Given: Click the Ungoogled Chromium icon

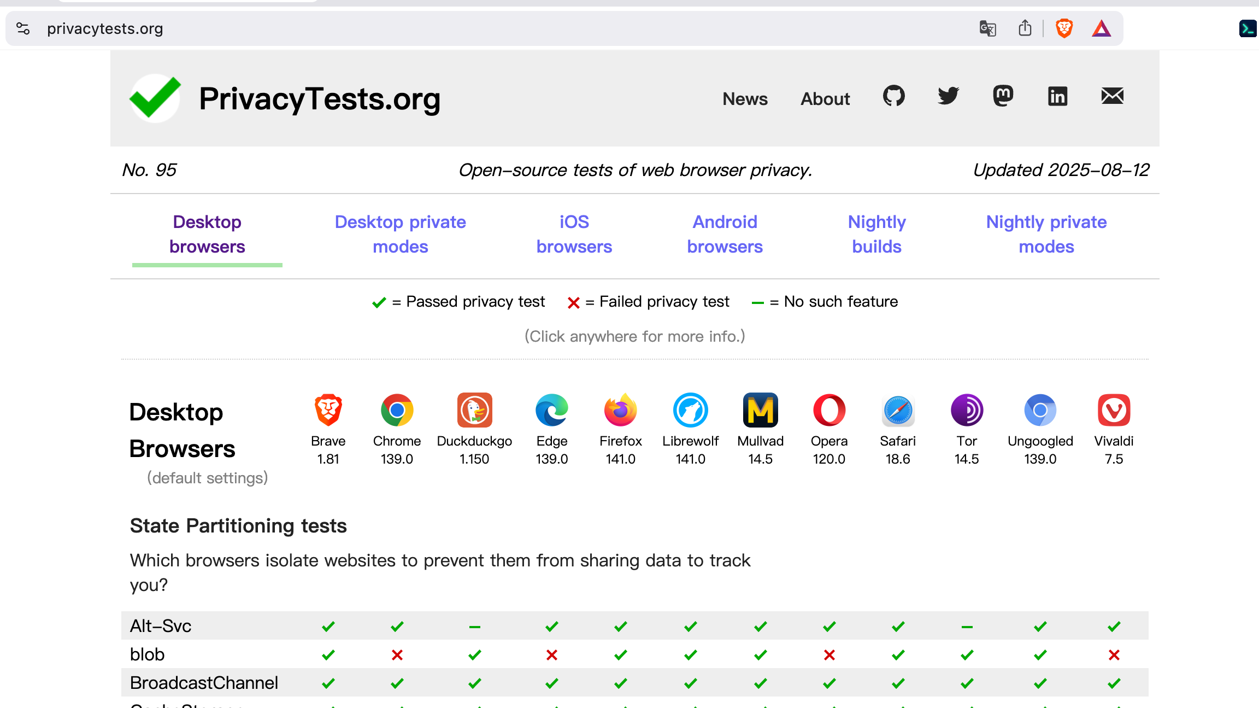Looking at the screenshot, I should (1040, 410).
